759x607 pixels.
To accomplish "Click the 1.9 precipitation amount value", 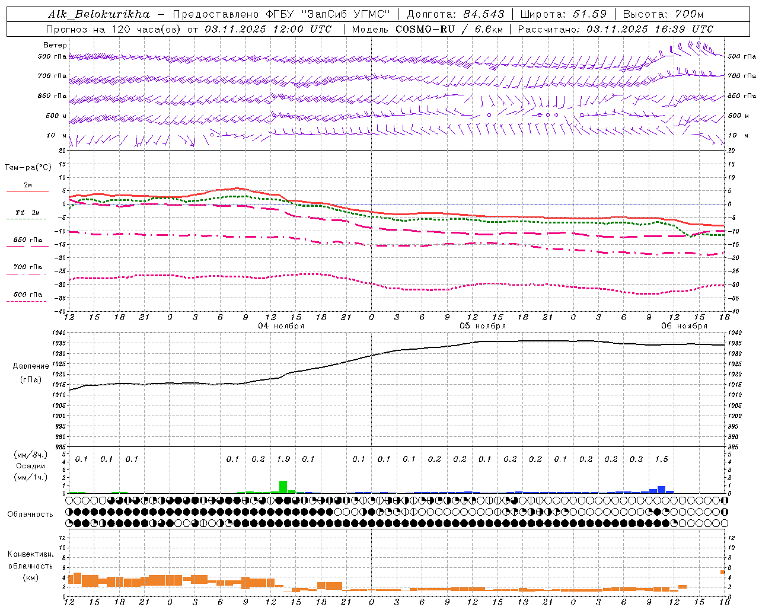I will click(283, 459).
